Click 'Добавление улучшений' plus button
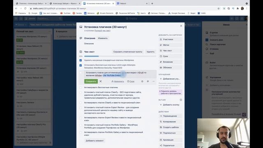The image size is (263, 148). click(x=170, y=79)
